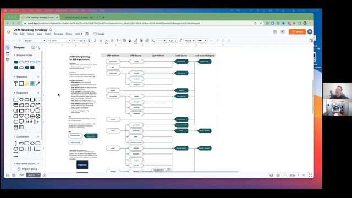Open text alignment options

point(112,41)
